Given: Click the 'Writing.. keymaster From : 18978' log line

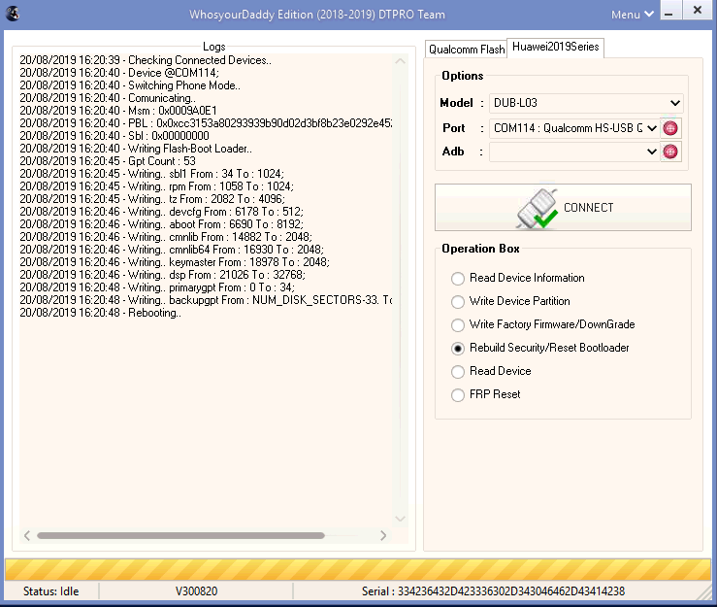Looking at the screenshot, I should [x=175, y=262].
